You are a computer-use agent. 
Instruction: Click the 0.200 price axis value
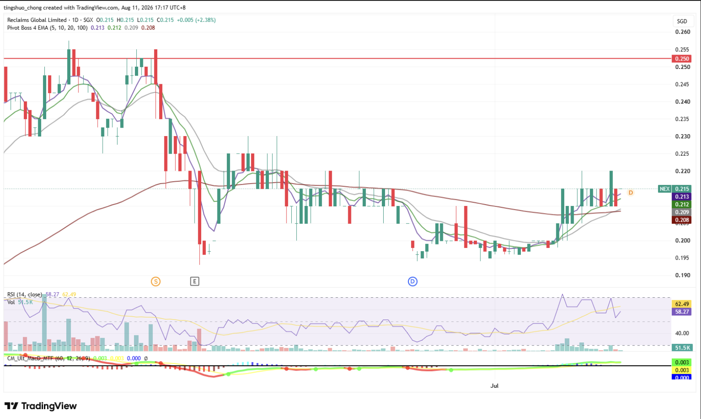683,240
